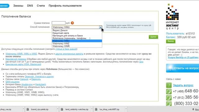
Task: Click archive icon of brand_vip-patek.zip
Action: point(28,109)
